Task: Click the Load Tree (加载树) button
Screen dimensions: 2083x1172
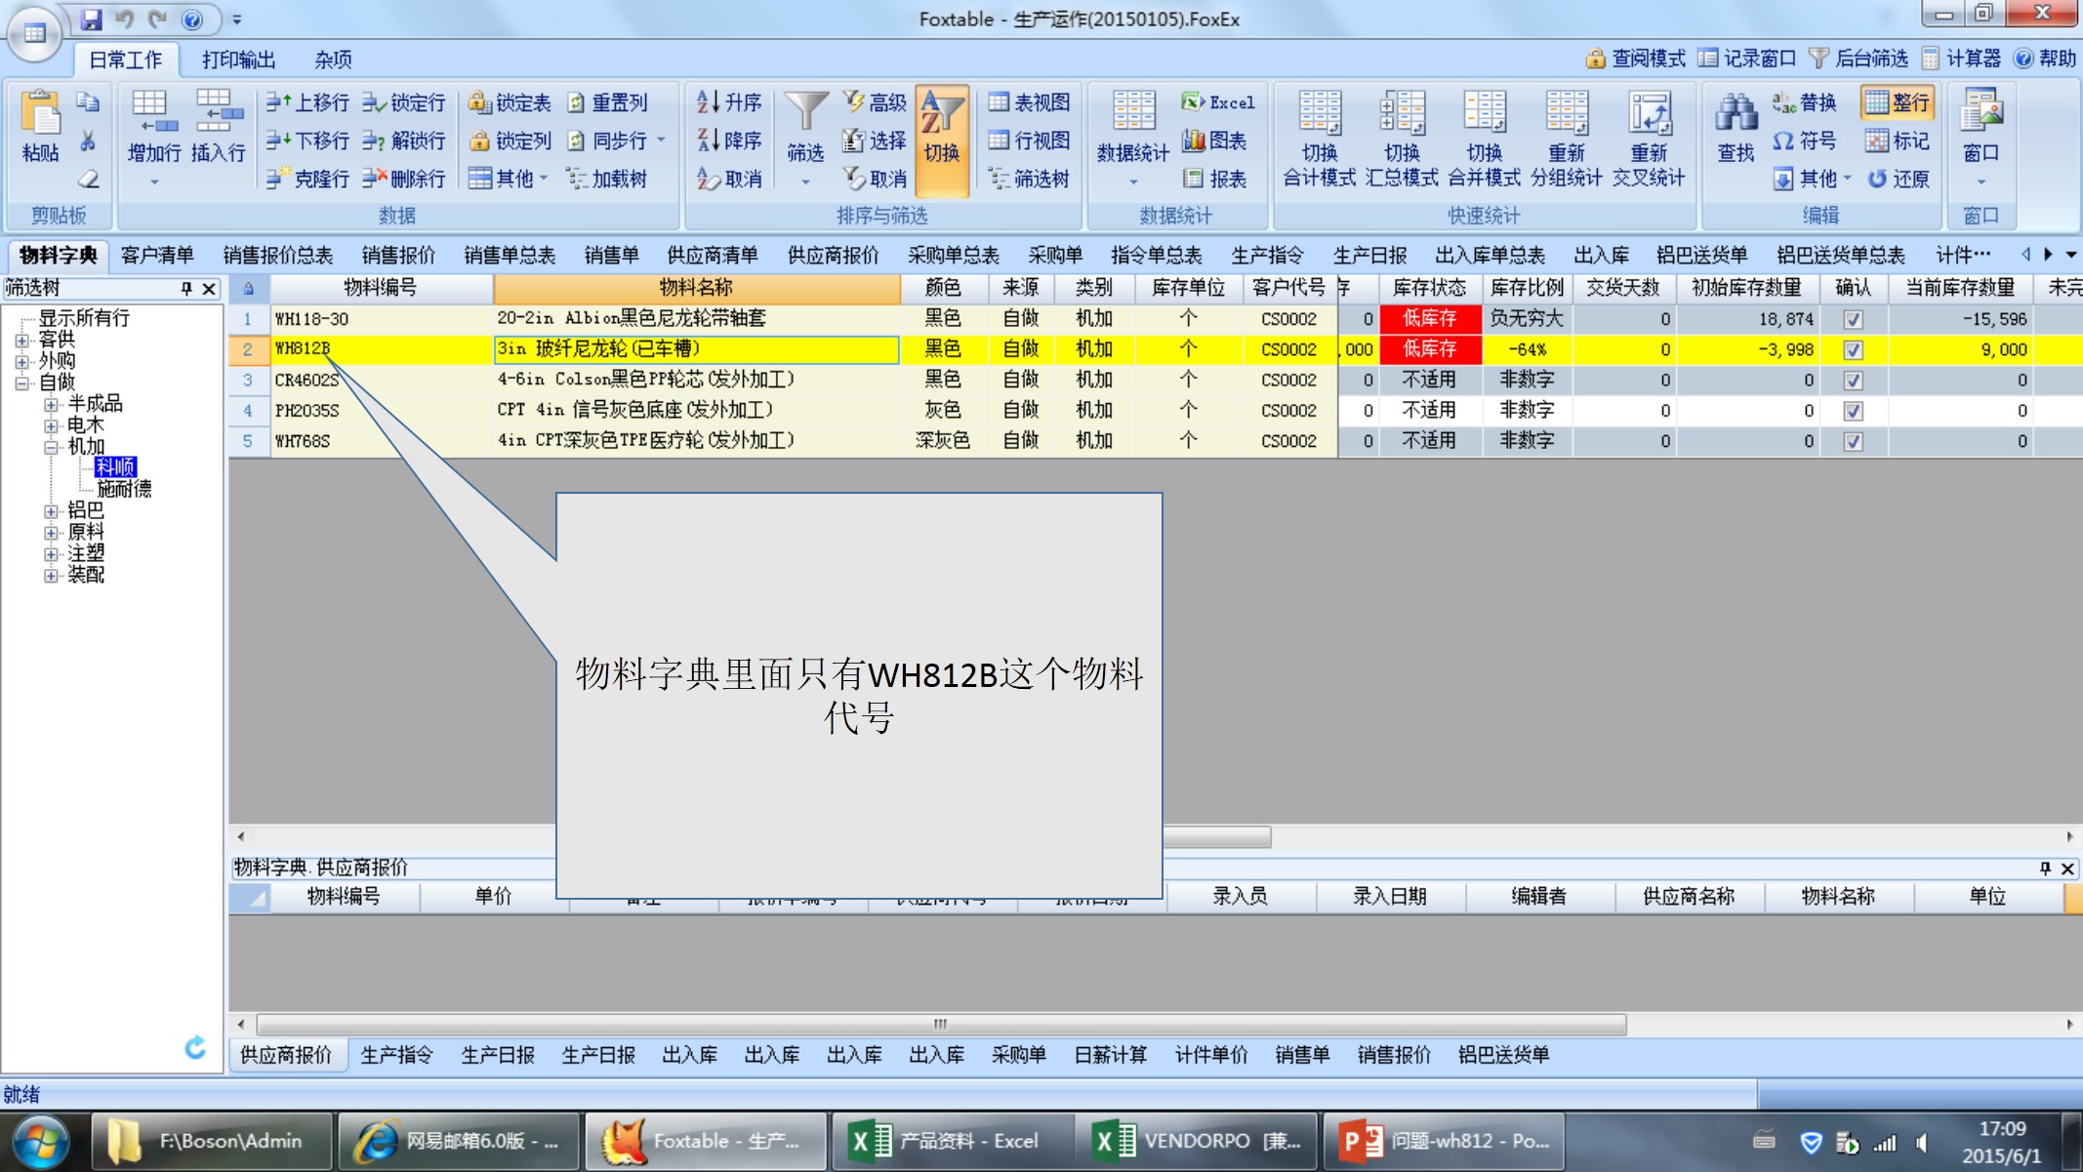Action: 606,179
